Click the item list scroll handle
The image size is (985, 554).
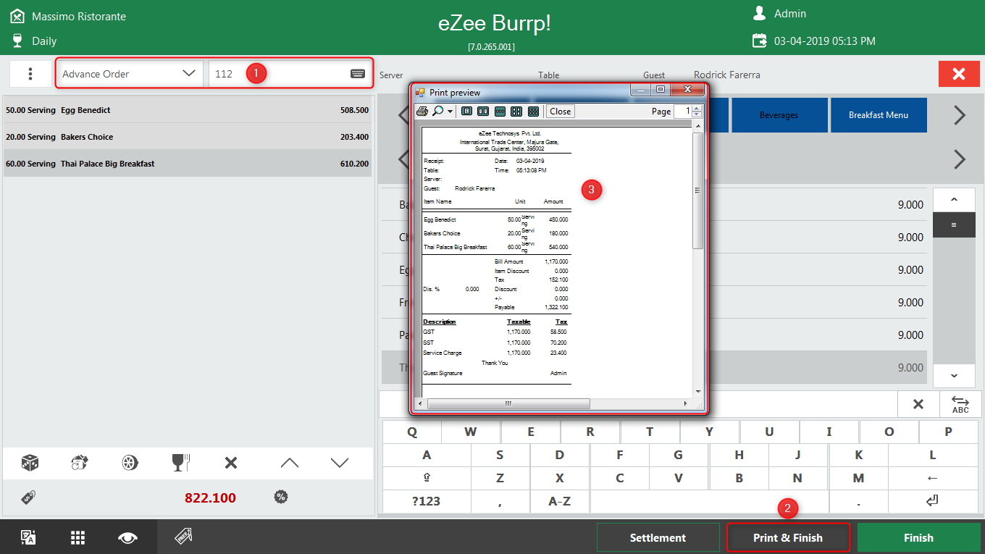[954, 225]
